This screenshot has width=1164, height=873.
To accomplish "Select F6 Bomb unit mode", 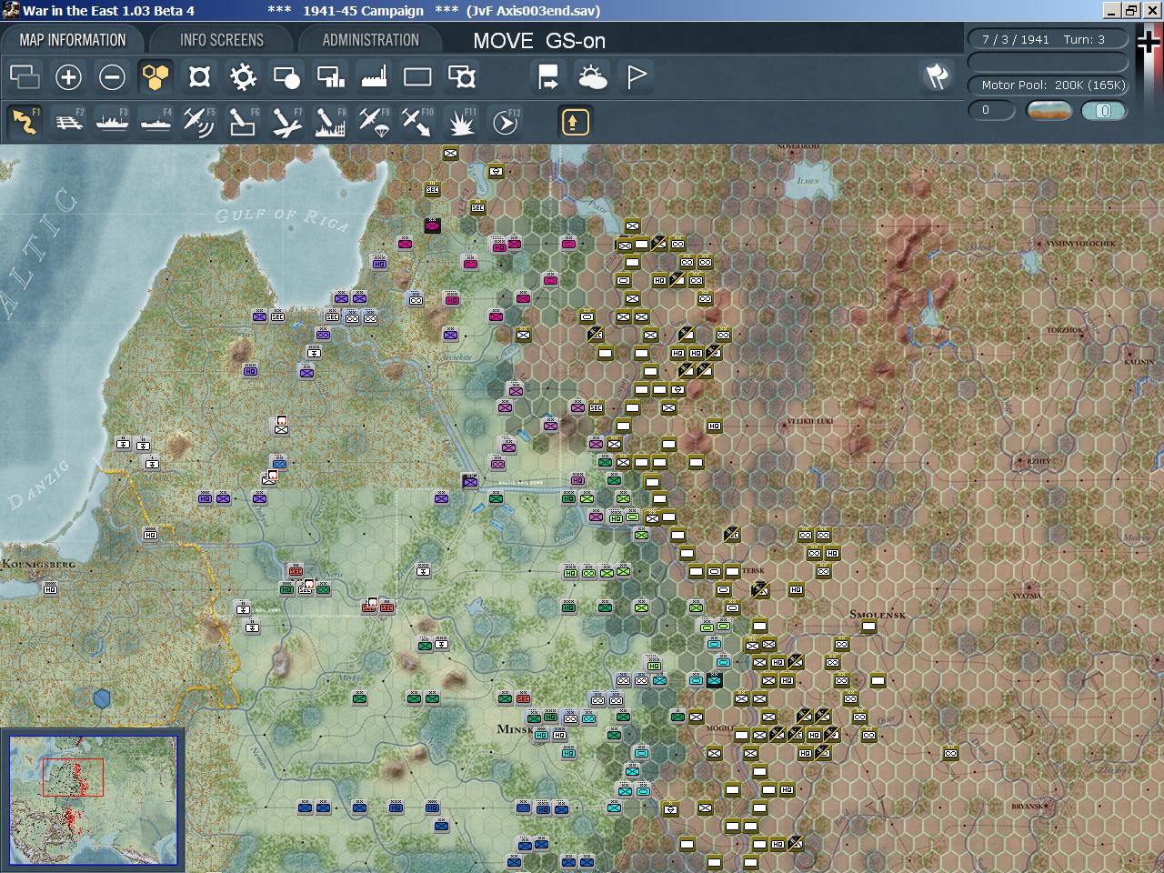I will pyautogui.click(x=243, y=121).
